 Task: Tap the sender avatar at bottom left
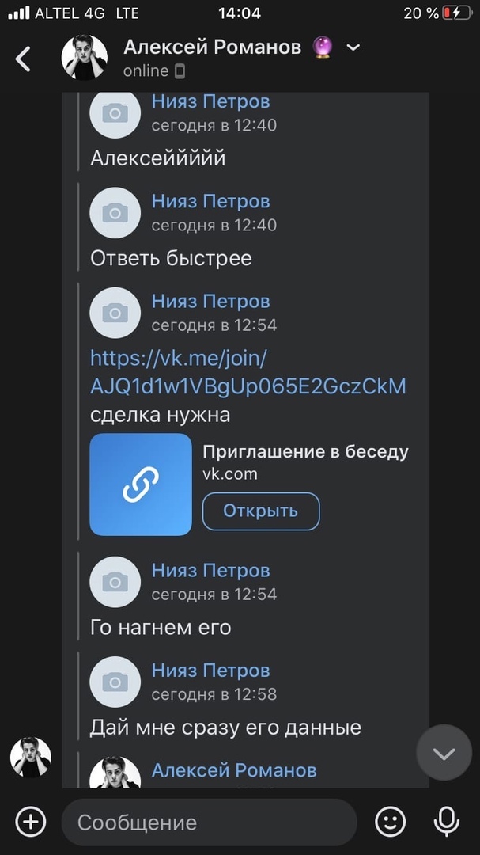point(31,757)
